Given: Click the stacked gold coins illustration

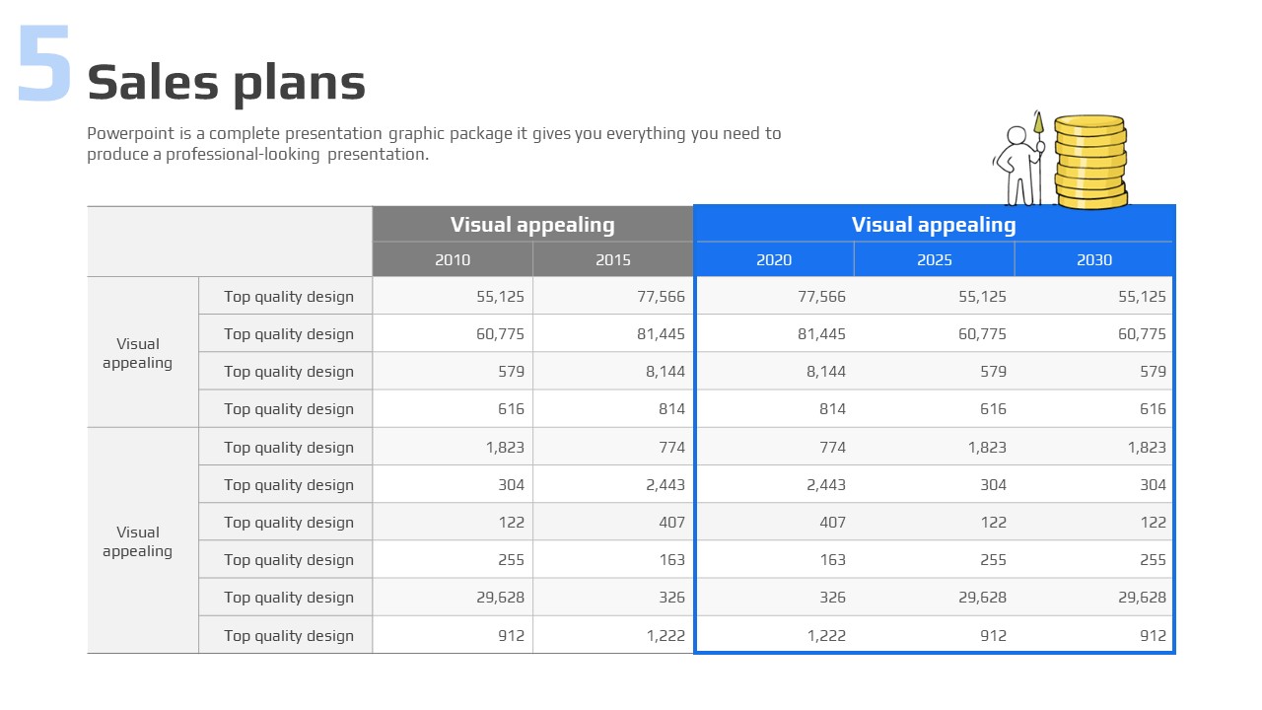Looking at the screenshot, I should 1090,162.
